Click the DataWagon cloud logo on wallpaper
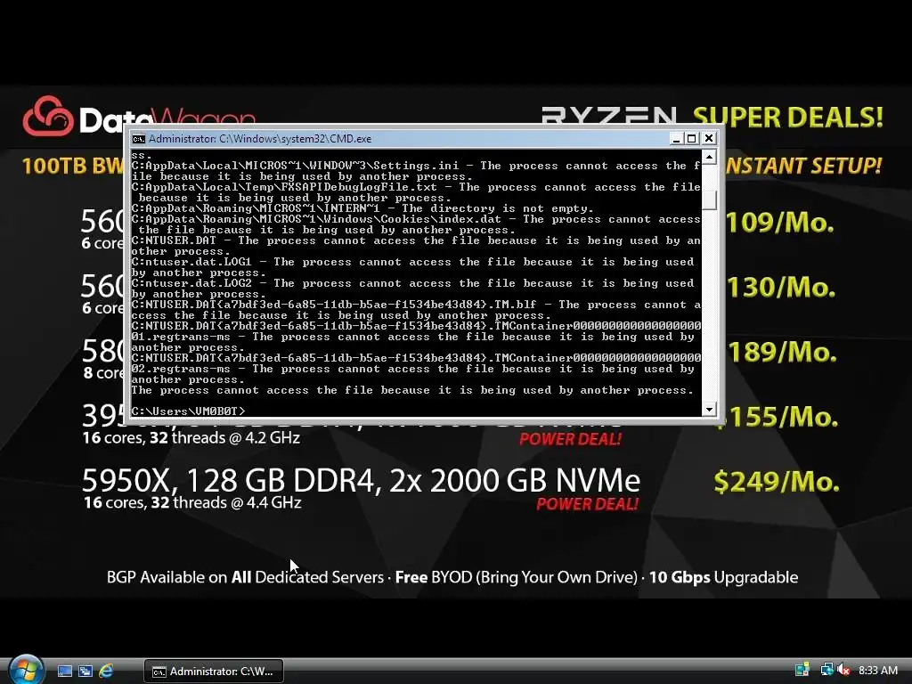 click(48, 117)
